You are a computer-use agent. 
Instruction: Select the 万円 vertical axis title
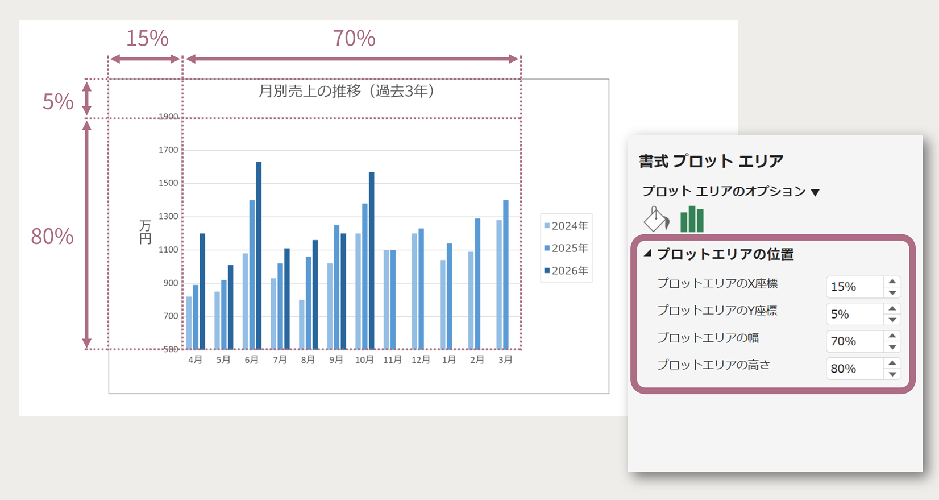tap(146, 232)
